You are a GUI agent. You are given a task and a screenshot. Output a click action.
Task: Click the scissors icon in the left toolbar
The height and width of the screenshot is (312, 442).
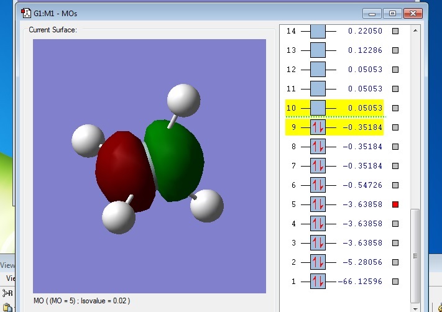[x=7, y=293]
